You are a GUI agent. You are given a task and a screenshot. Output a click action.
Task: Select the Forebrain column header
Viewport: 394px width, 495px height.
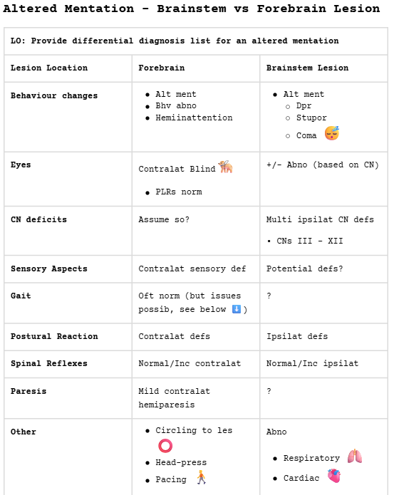coord(196,68)
